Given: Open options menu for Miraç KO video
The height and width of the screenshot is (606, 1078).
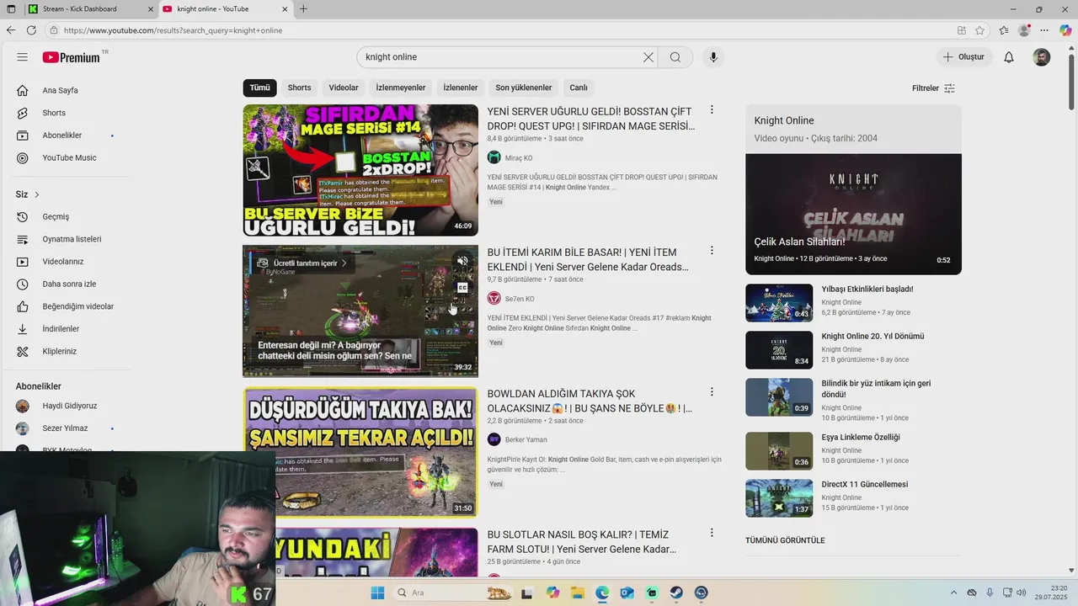Looking at the screenshot, I should [x=712, y=110].
